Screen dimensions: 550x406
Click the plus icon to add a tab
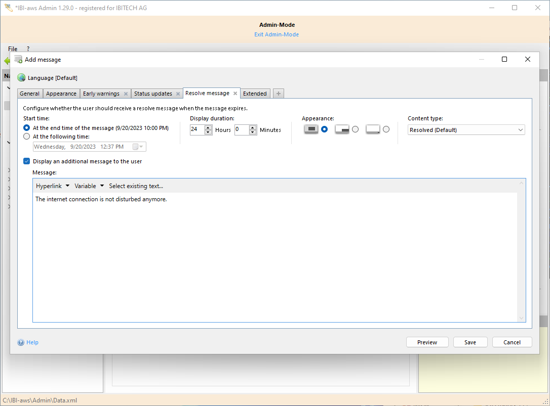point(279,94)
